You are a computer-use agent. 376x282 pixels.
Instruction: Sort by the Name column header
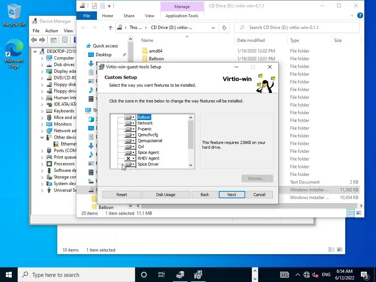click(147, 40)
